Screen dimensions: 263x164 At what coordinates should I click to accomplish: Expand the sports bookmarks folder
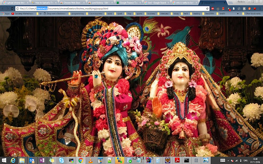tap(138, 14)
